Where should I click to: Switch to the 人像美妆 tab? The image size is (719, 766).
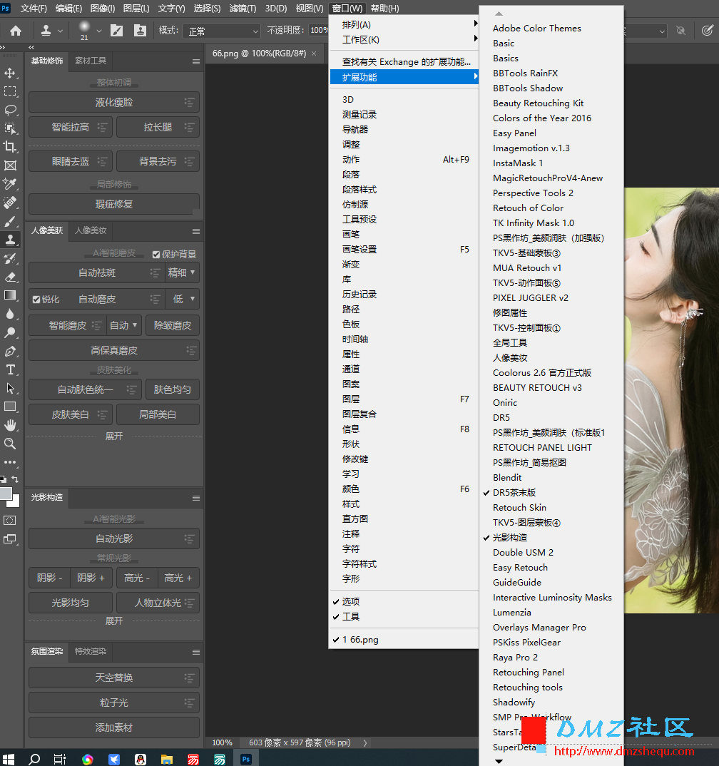click(91, 230)
